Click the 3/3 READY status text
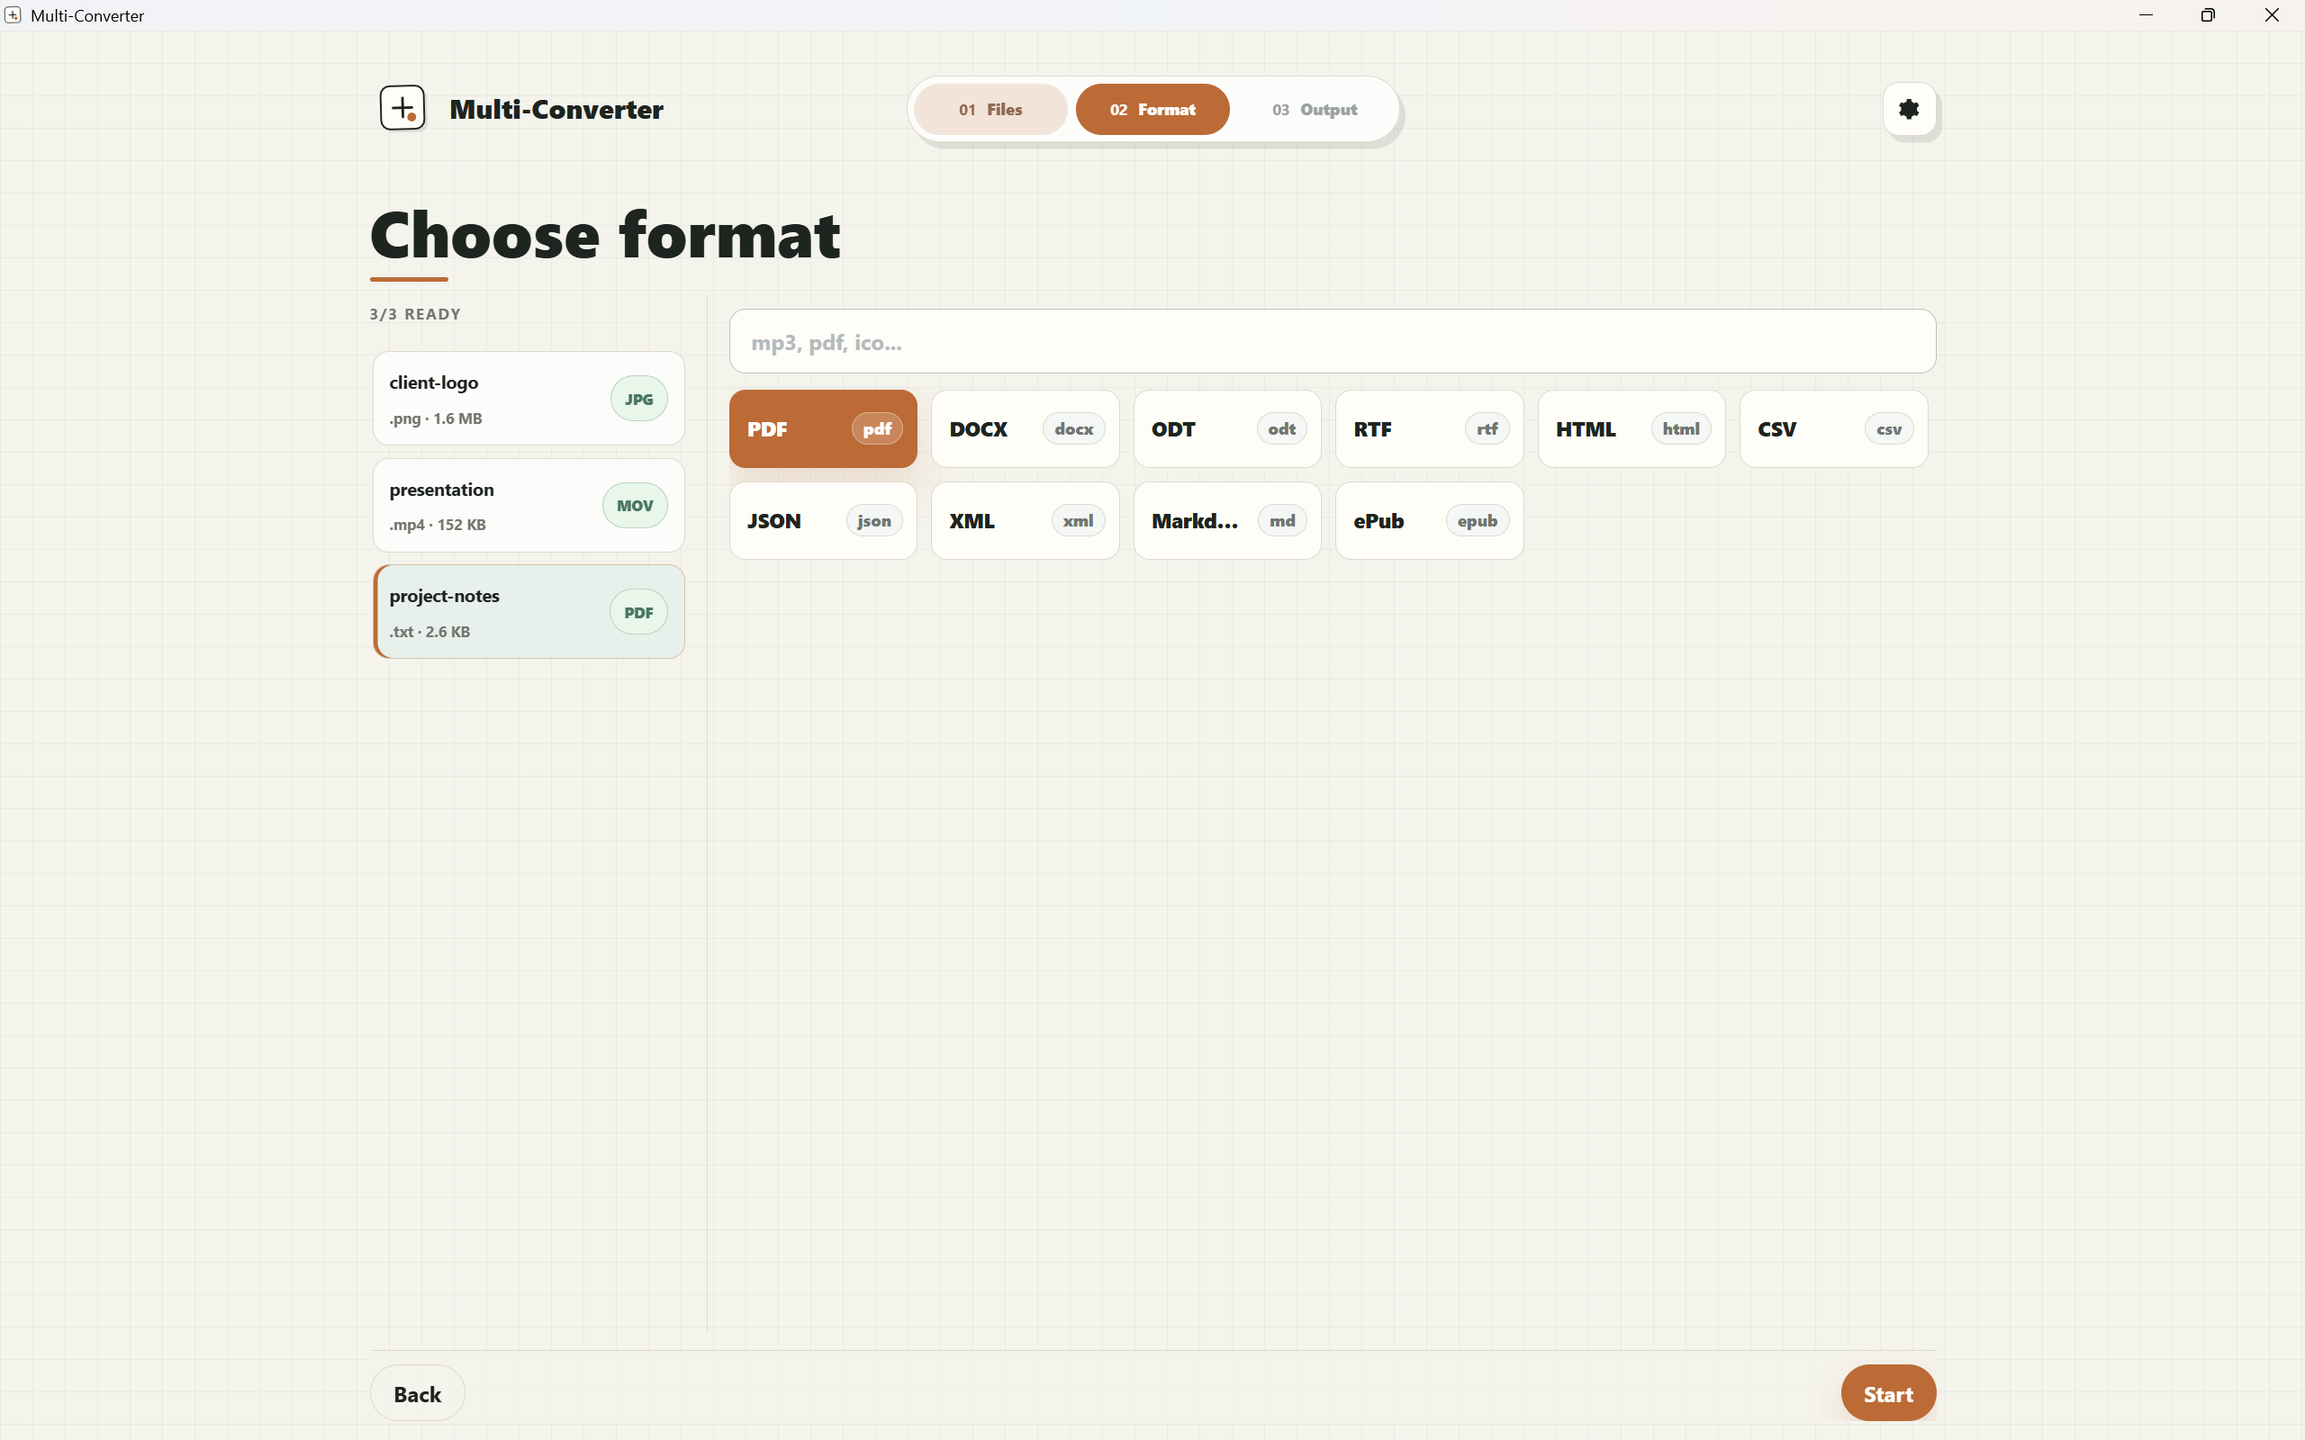 pyautogui.click(x=415, y=314)
